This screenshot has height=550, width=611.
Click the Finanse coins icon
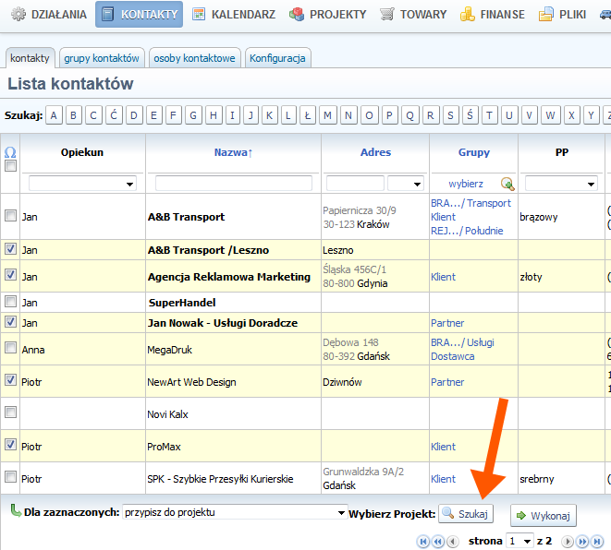469,15
